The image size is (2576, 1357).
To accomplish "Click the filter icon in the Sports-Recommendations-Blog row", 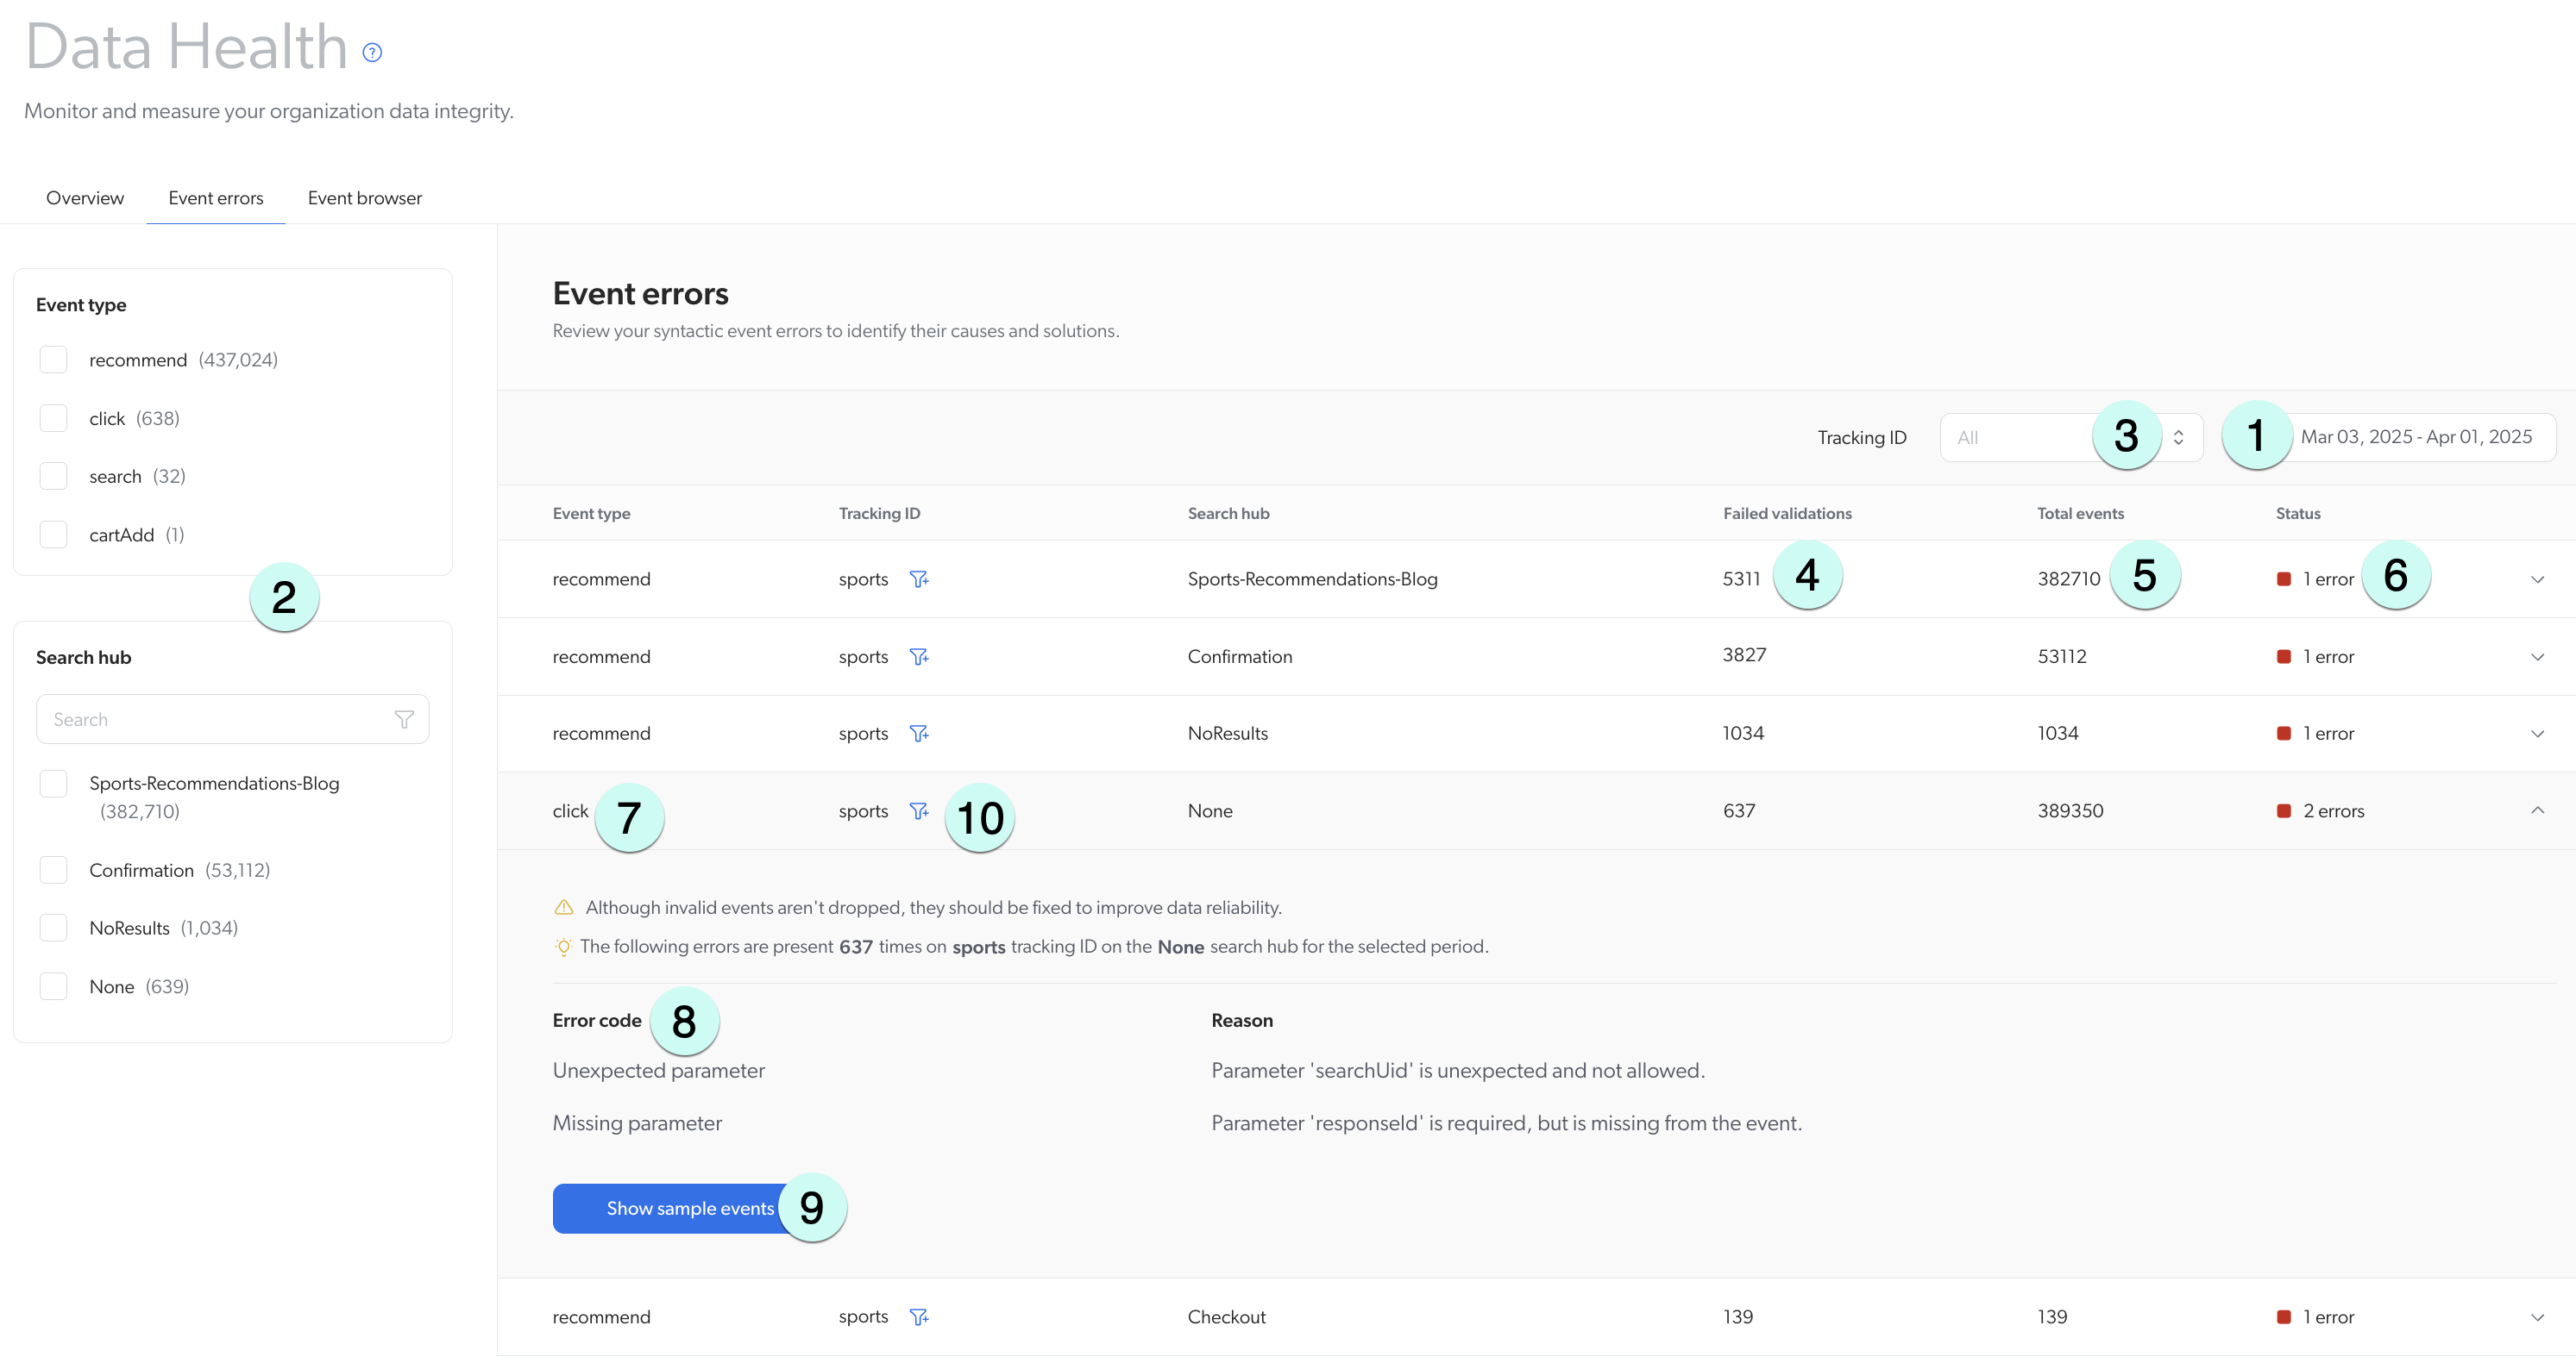I will pyautogui.click(x=919, y=579).
